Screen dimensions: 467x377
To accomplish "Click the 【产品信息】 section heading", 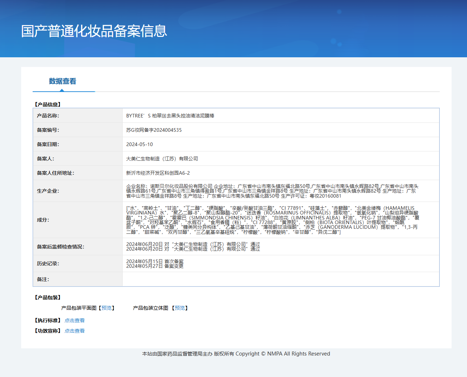I will (48, 105).
